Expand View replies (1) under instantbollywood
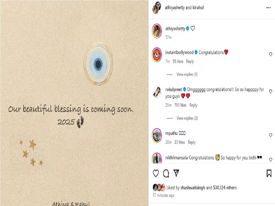Image resolution: width=275 pixels, height=206 pixels. (x=187, y=74)
